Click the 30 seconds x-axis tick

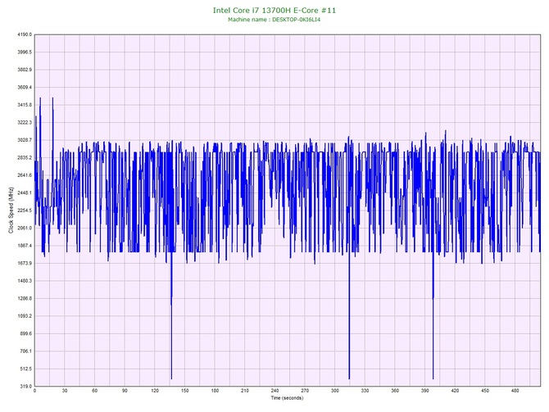pyautogui.click(x=65, y=391)
